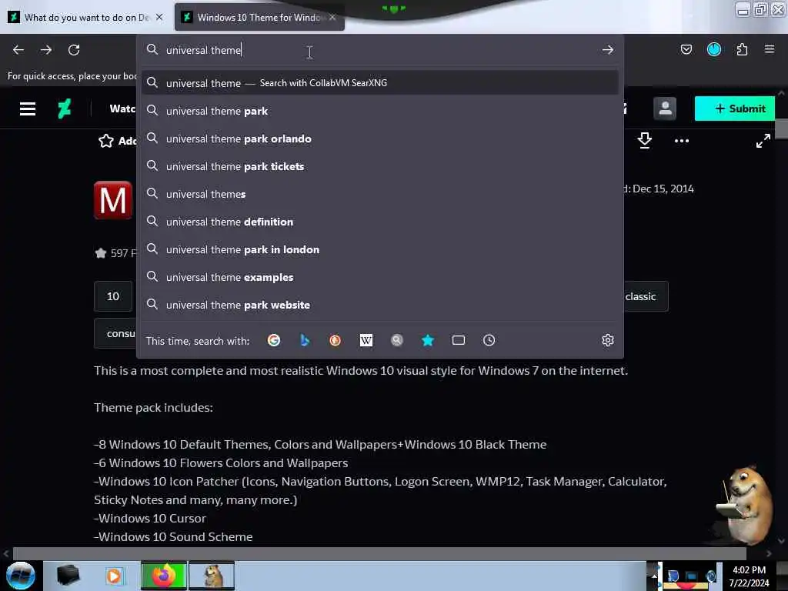Click the '10' tag button
This screenshot has height=591, width=788.
click(x=113, y=296)
